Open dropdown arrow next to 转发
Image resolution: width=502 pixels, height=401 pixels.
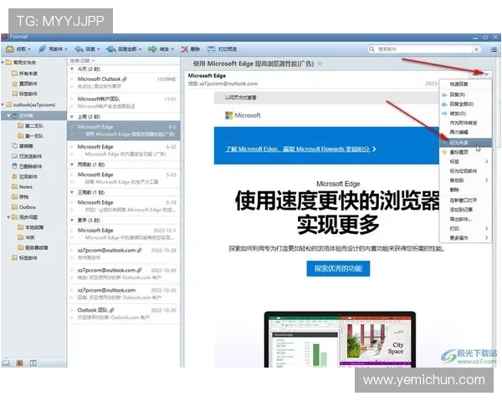(x=172, y=49)
